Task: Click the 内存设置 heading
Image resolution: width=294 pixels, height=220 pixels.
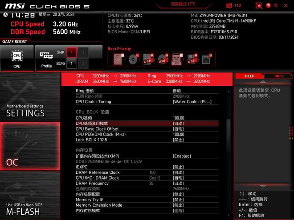Action: 84,150
